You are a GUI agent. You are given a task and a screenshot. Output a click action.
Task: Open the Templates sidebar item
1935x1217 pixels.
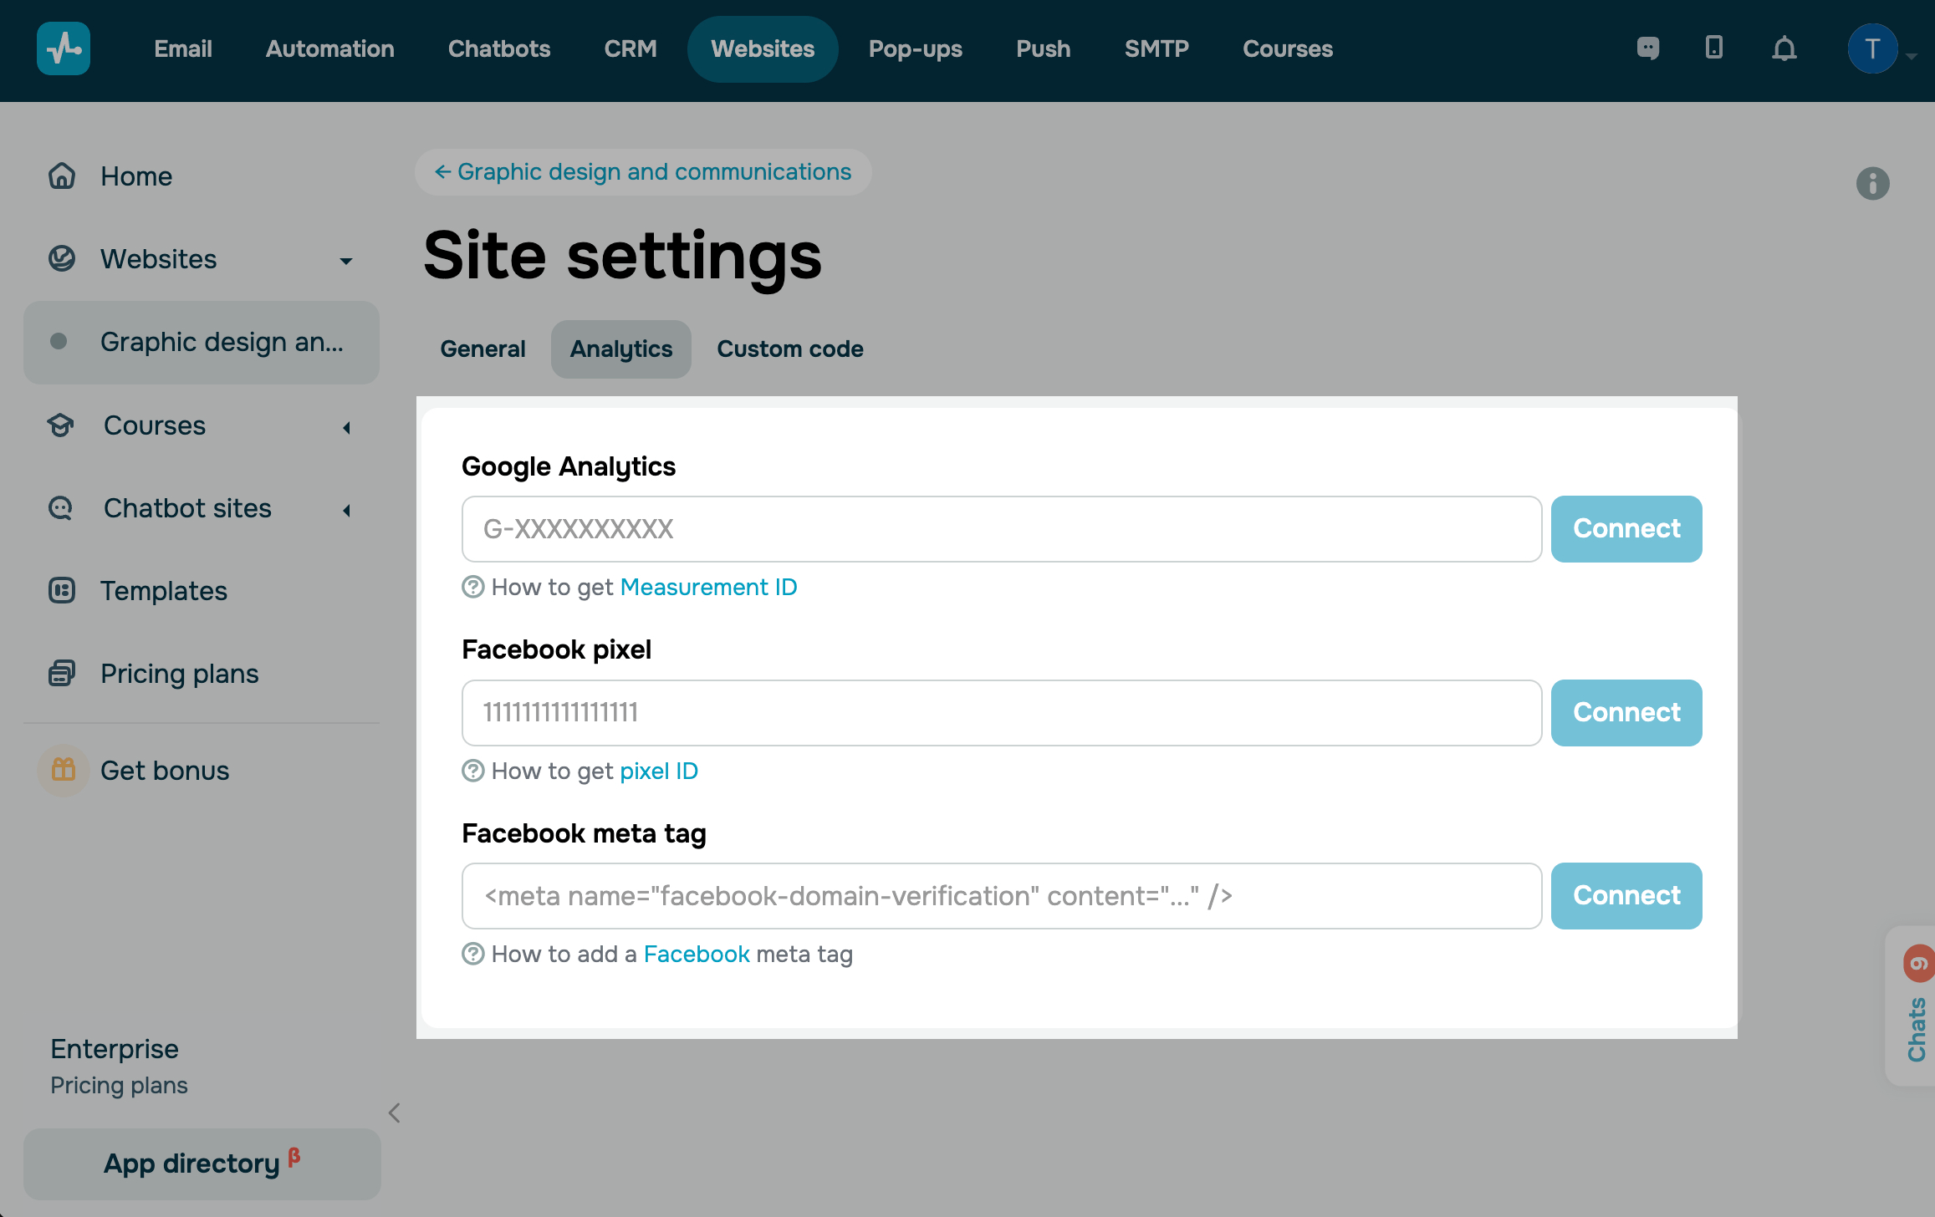click(164, 591)
